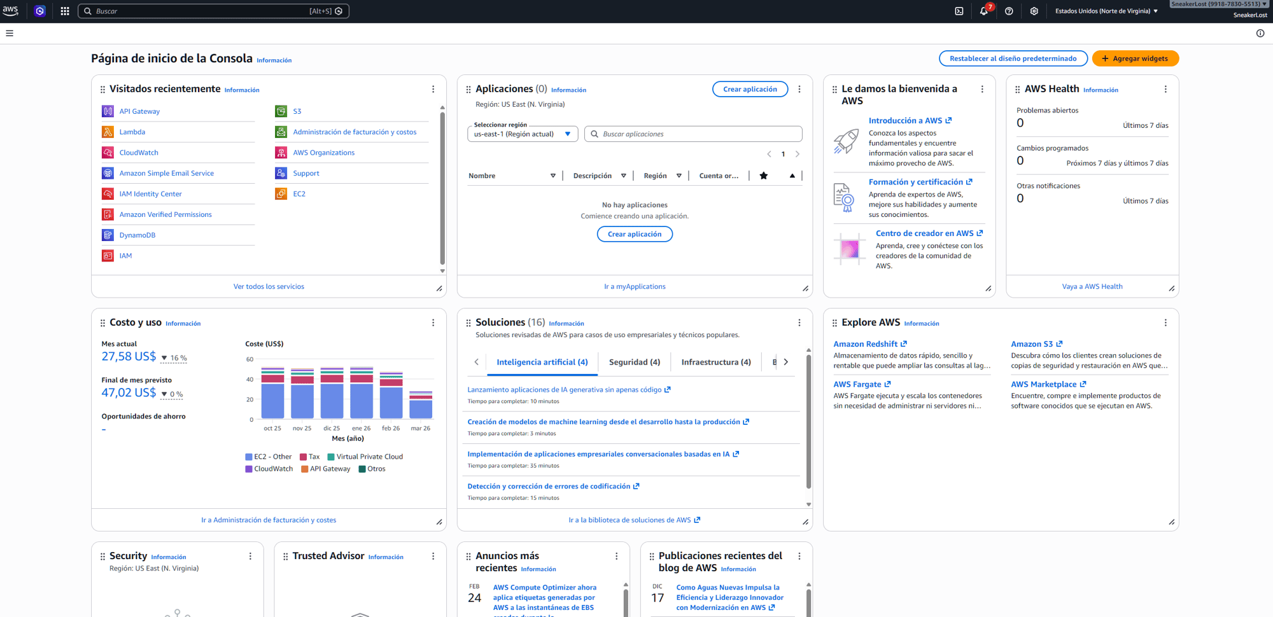The height and width of the screenshot is (617, 1273).
Task: Expand the us-east-1 region selector dropdown
Action: (522, 134)
